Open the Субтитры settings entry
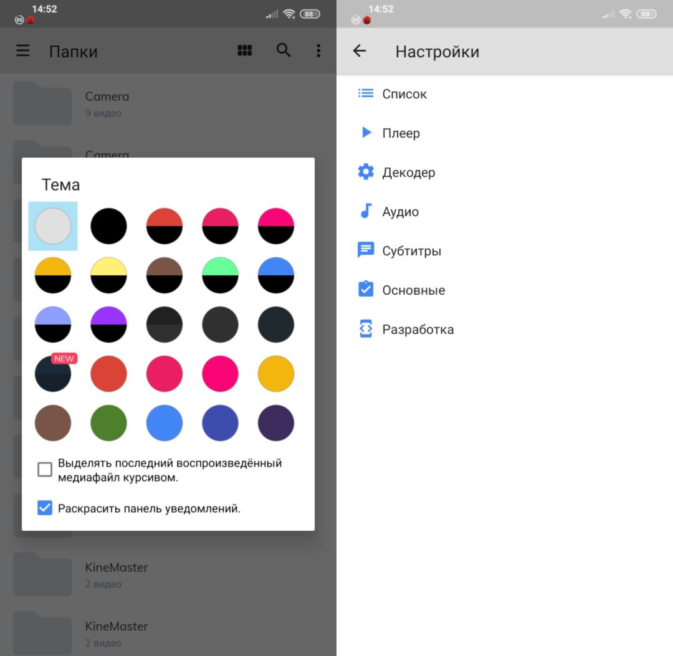Image resolution: width=673 pixels, height=656 pixels. [x=505, y=250]
